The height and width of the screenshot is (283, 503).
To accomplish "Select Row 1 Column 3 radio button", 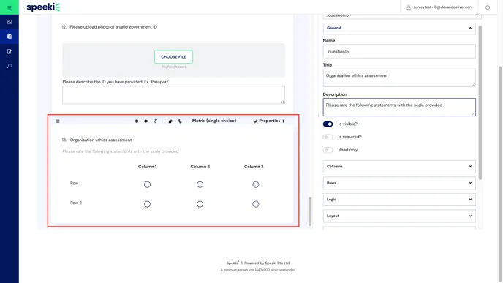I will pos(256,184).
